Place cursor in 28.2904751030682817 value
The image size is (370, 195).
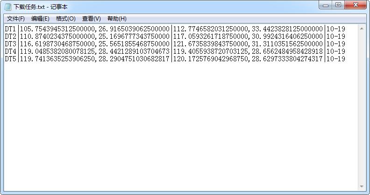pos(134,59)
